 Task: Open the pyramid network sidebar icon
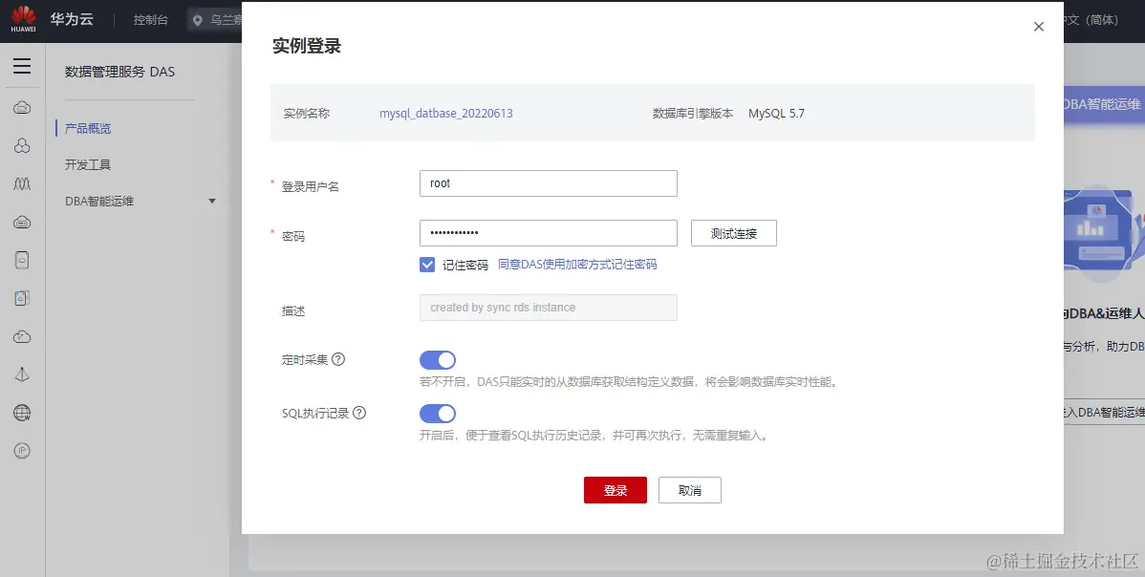(x=22, y=374)
